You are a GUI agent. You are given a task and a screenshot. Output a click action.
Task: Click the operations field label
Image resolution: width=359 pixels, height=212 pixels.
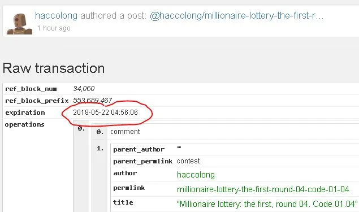click(24, 124)
